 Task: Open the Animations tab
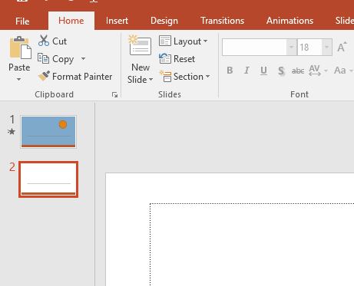point(289,21)
